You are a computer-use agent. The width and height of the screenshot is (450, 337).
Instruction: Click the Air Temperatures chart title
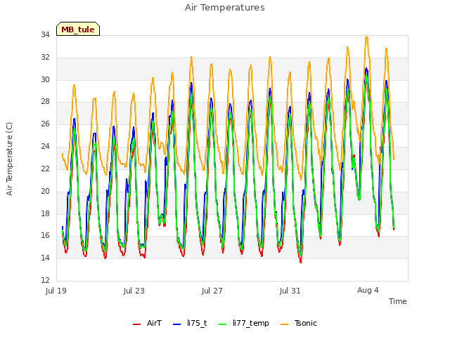pos(225,8)
